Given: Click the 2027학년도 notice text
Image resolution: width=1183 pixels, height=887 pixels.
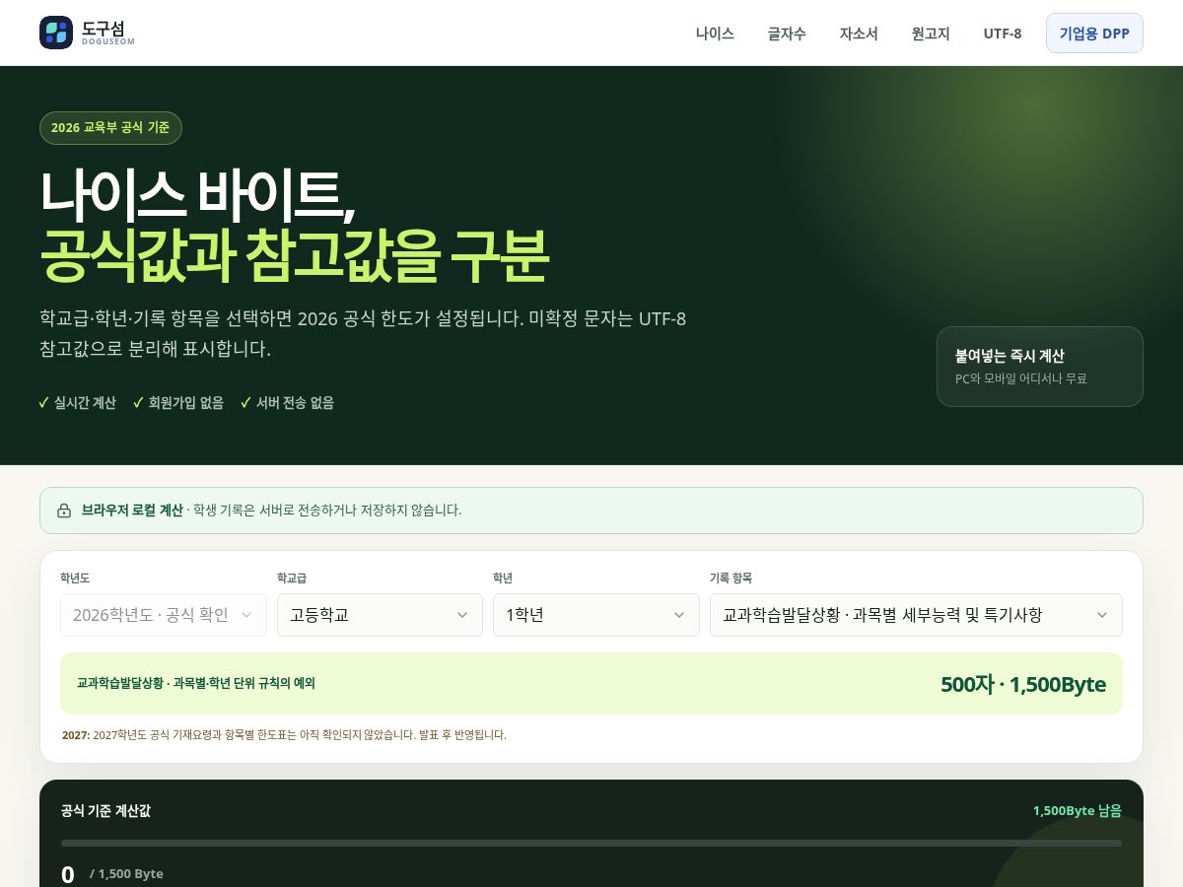Looking at the screenshot, I should pyautogui.click(x=284, y=735).
